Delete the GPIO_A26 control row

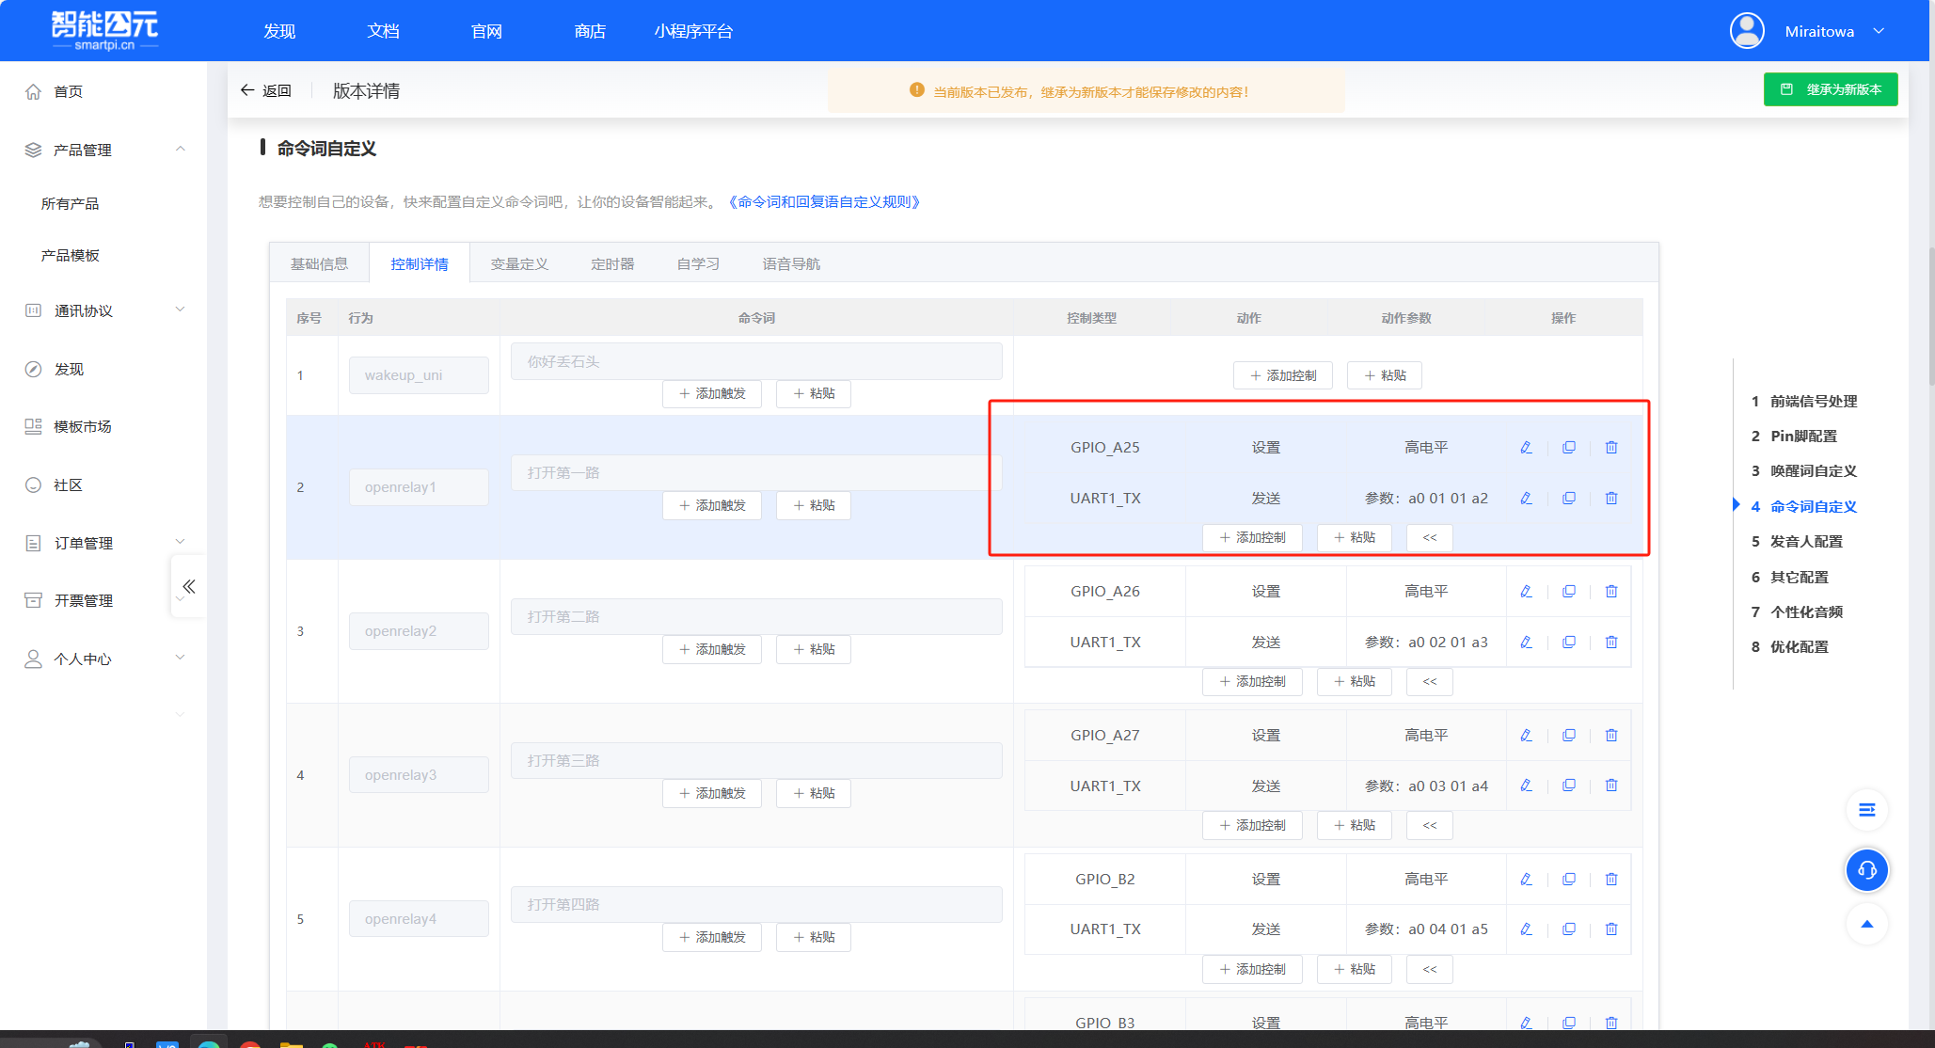tap(1611, 592)
